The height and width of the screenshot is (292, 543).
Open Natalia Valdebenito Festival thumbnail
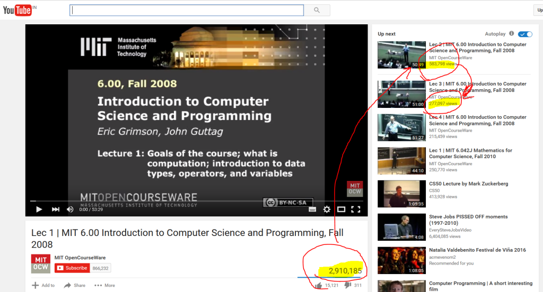pos(401,260)
